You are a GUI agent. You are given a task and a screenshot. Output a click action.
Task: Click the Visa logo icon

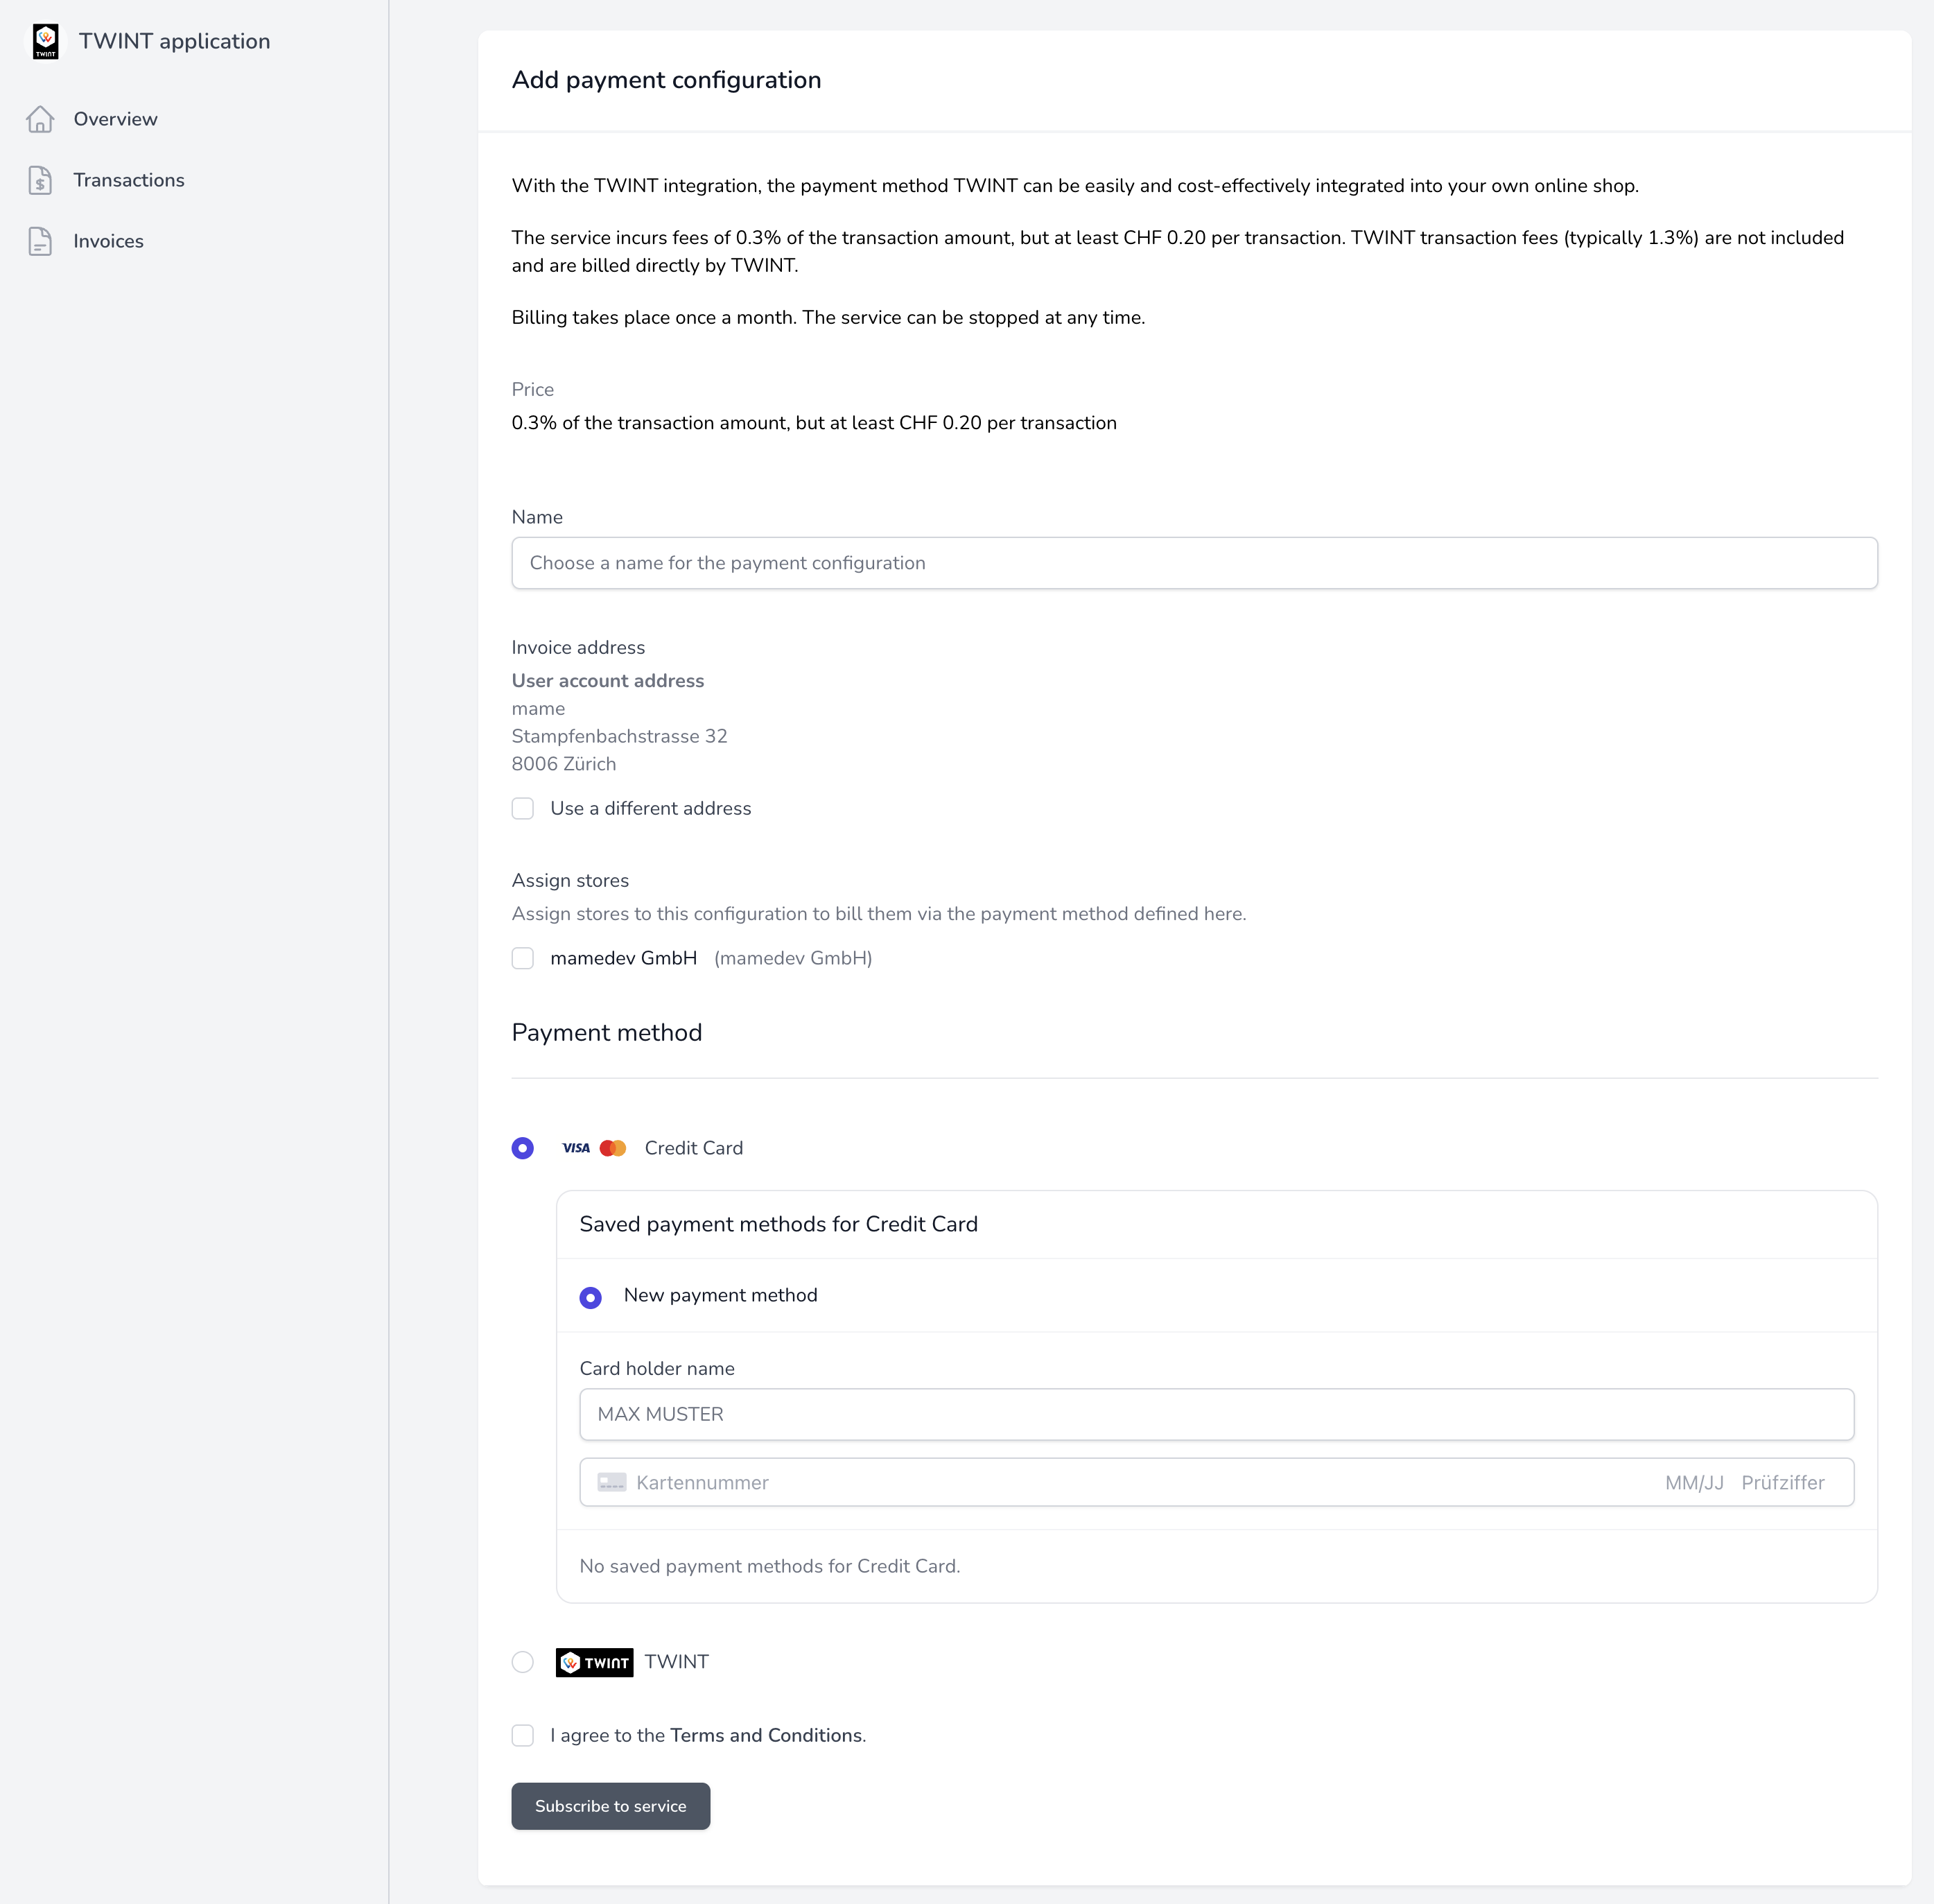tap(576, 1148)
